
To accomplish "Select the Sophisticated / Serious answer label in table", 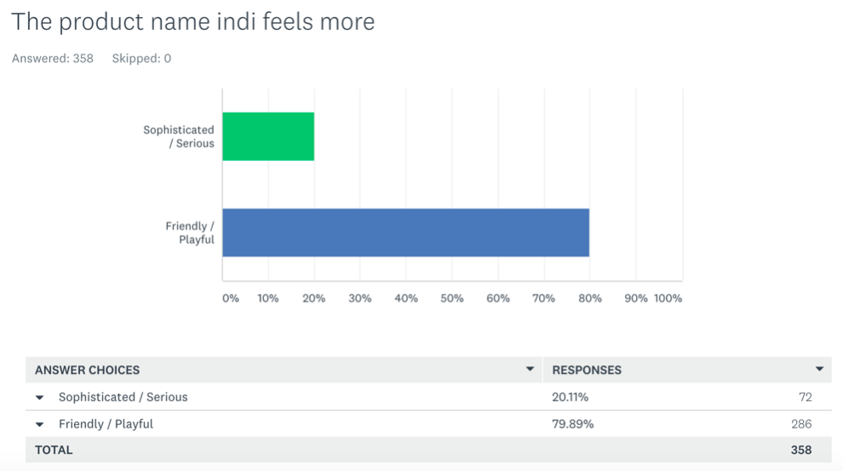I will 123,397.
